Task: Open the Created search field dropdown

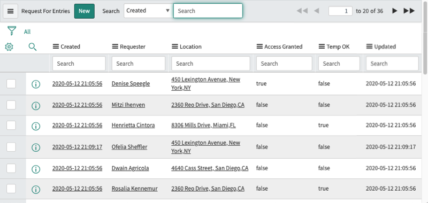Action: (148, 11)
